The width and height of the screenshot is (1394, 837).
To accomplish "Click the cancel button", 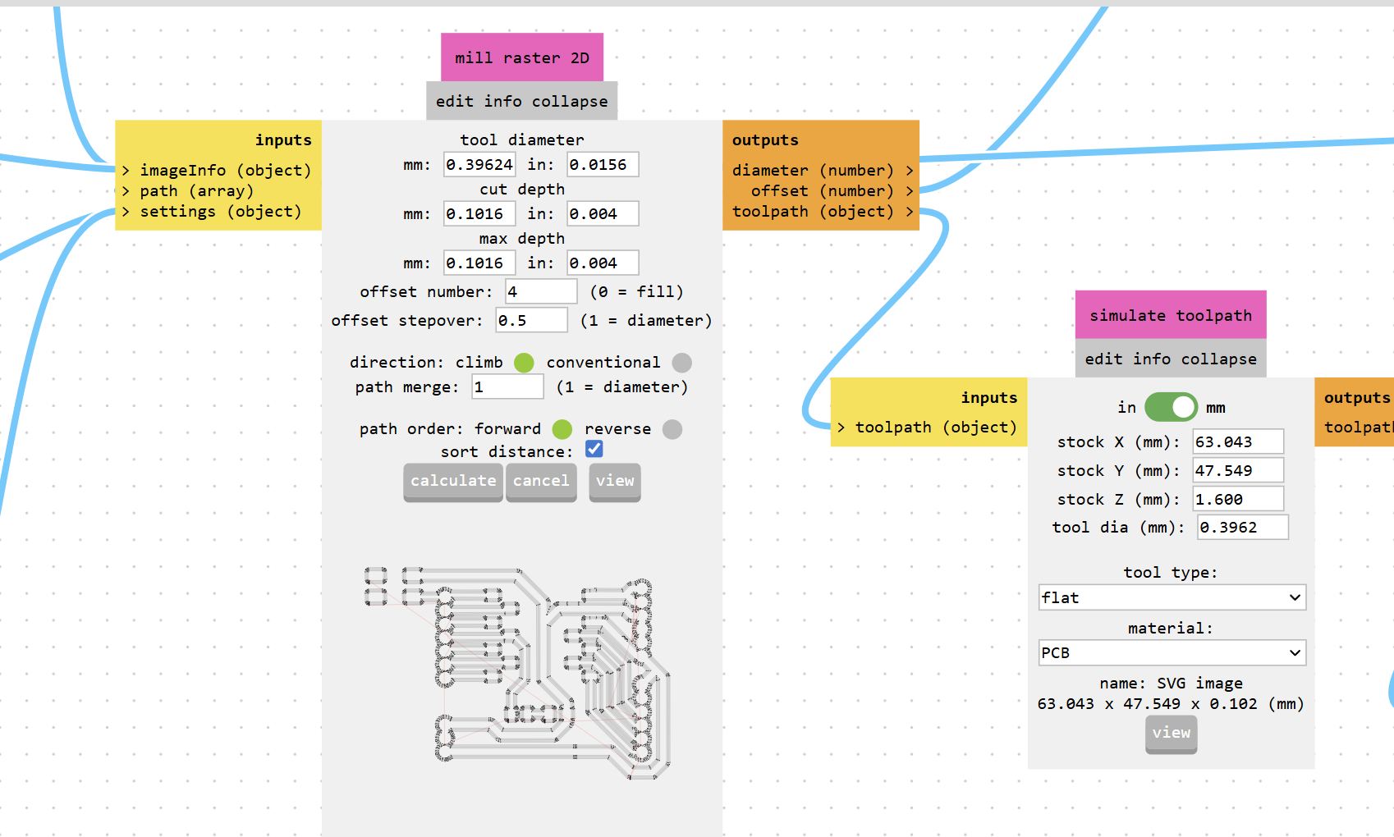I will pos(541,482).
